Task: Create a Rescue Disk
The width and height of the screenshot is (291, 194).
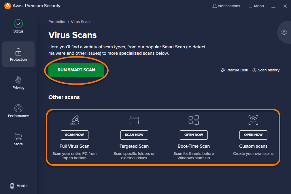Action: point(237,70)
